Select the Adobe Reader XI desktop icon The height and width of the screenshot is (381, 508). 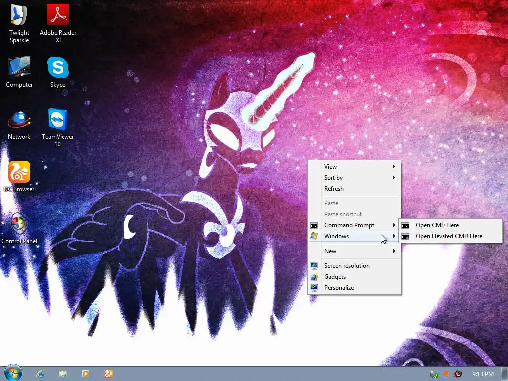click(x=58, y=24)
